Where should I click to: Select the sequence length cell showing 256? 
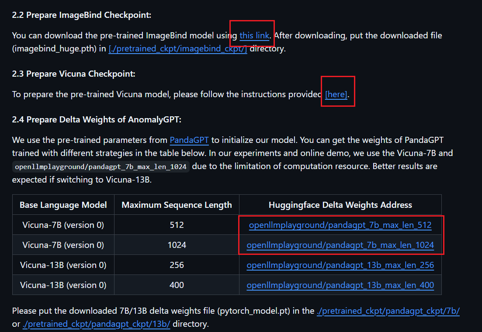pos(177,265)
